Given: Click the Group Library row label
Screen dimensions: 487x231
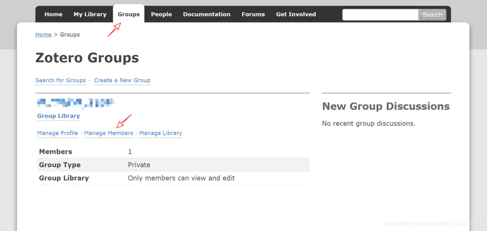Looking at the screenshot, I should (x=64, y=178).
